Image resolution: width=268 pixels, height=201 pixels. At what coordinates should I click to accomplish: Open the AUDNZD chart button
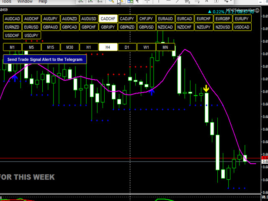70,18
